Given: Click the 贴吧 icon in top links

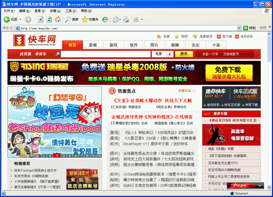Looking at the screenshot, I should pos(177,36).
